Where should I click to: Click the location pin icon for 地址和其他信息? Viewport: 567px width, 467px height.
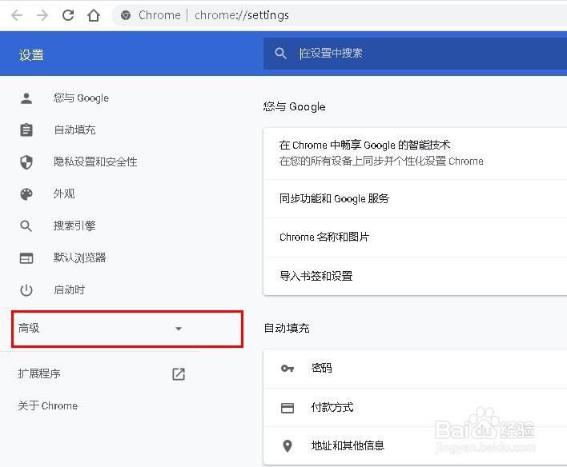(288, 446)
